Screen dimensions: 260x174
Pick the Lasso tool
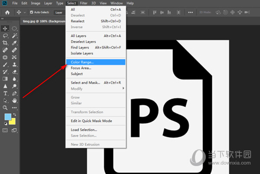[x=5, y=35]
